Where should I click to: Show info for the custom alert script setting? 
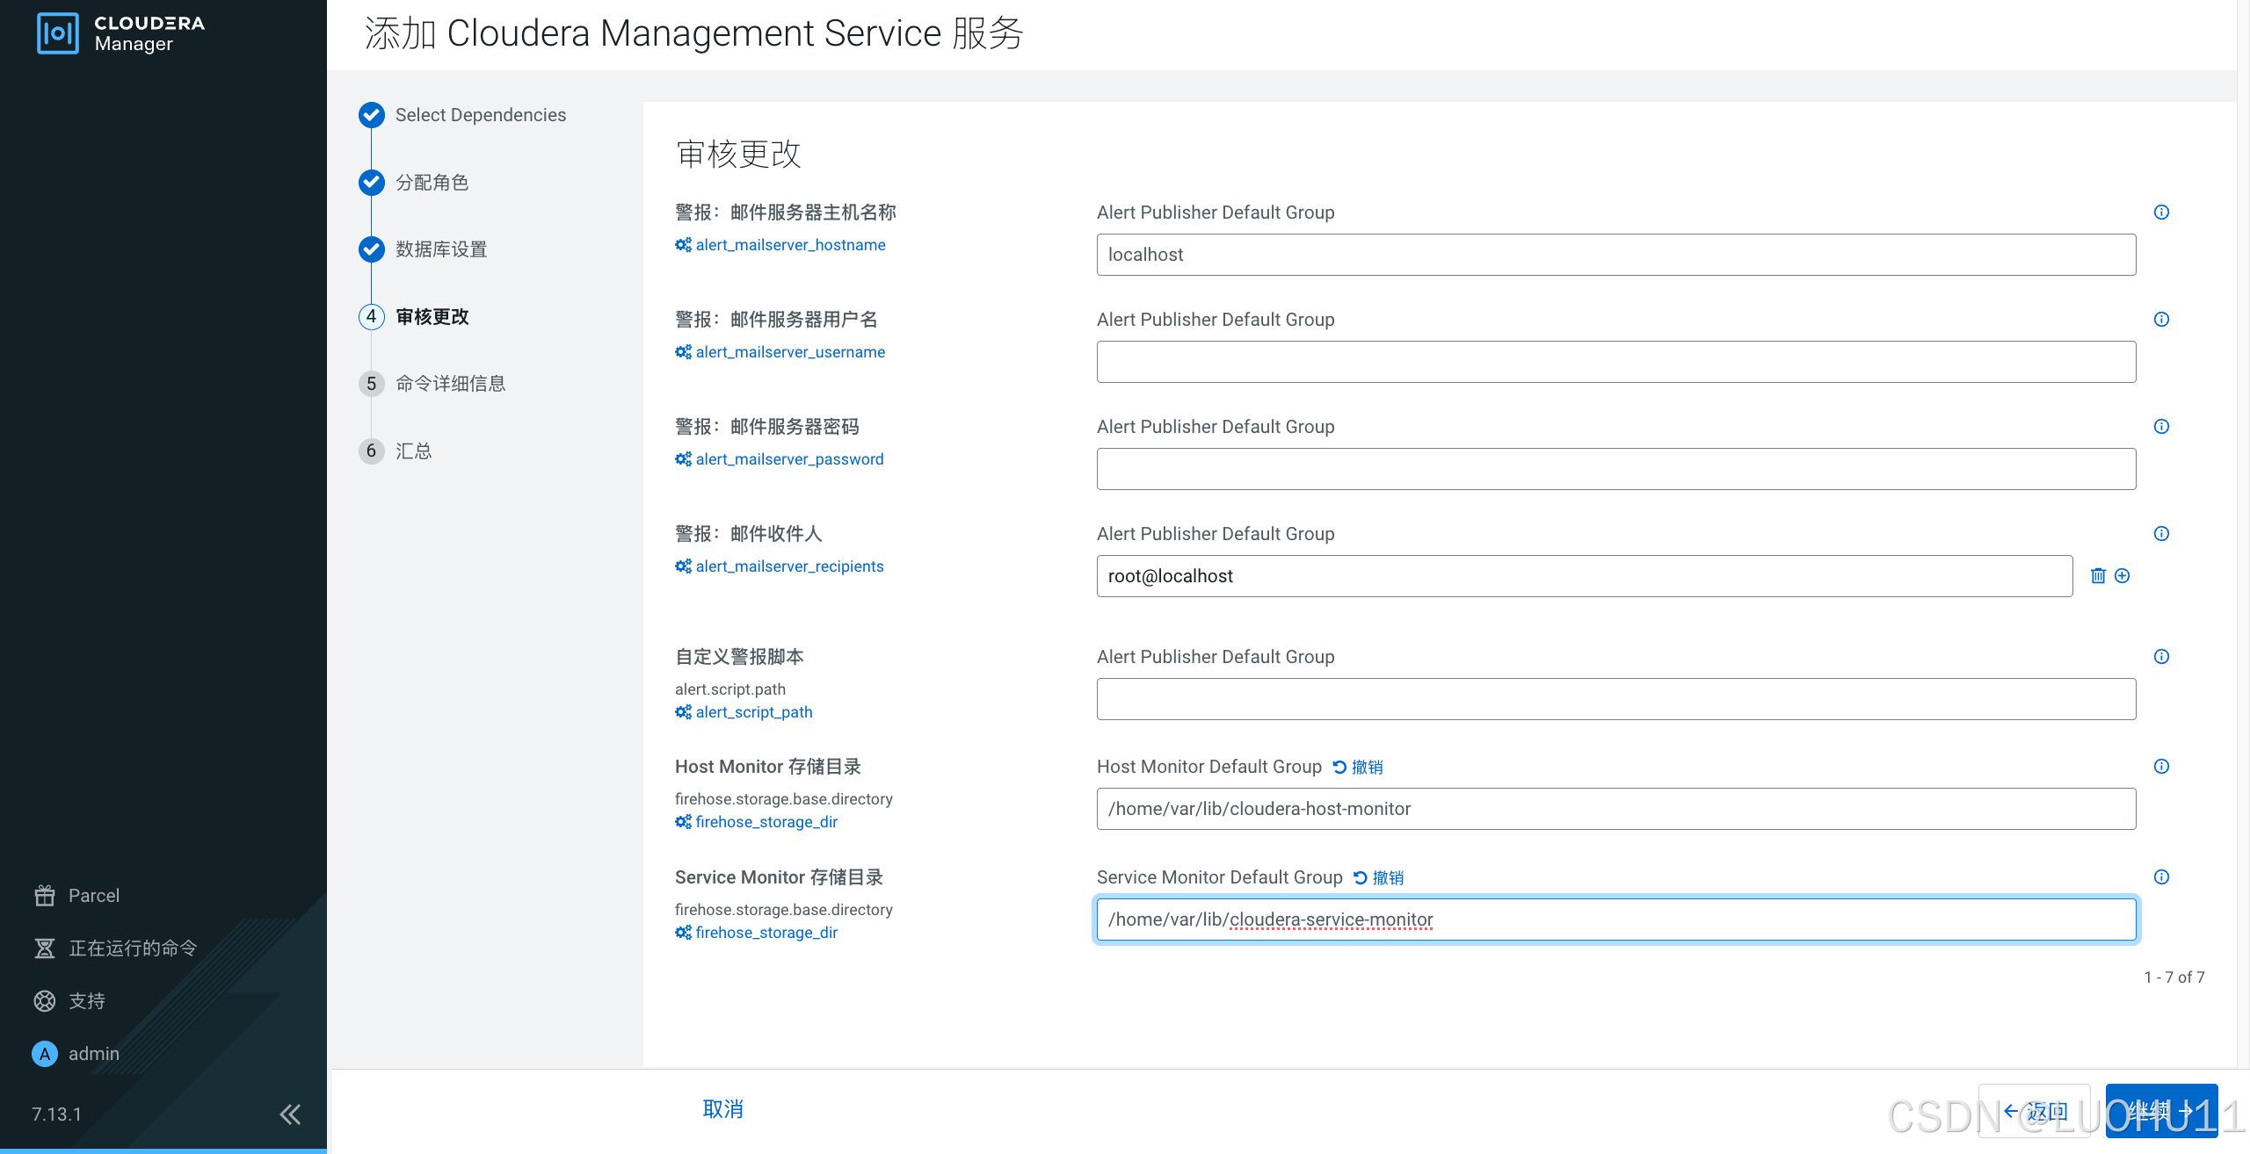2161,657
